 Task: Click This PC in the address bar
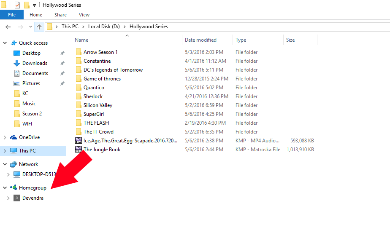tap(70, 27)
